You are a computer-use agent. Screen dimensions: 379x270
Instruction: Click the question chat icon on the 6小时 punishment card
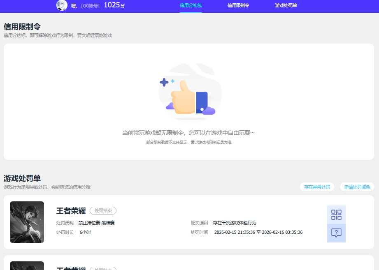pyautogui.click(x=336, y=233)
